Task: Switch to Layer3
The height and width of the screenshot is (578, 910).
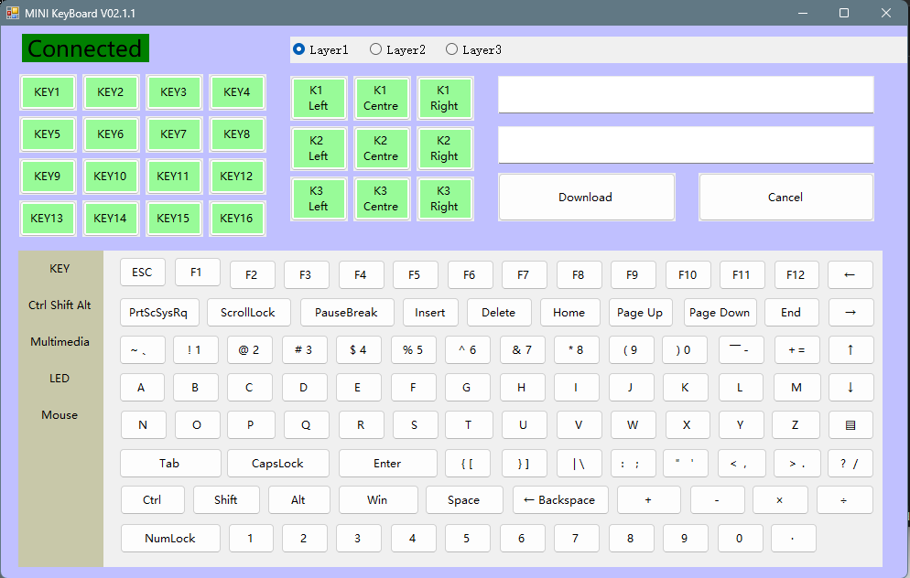Action: (450, 49)
